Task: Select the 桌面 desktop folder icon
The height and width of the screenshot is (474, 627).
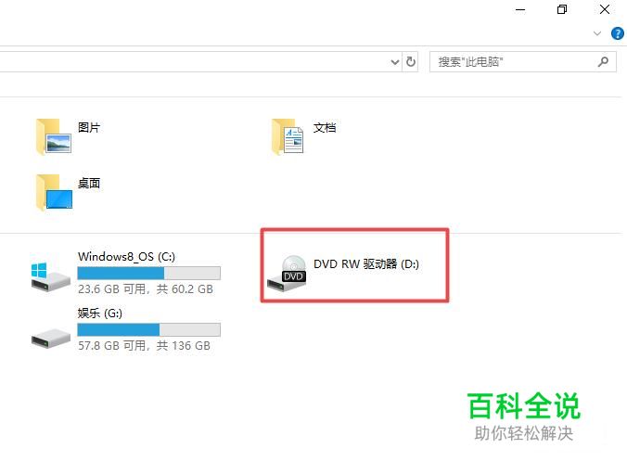Action: point(54,192)
